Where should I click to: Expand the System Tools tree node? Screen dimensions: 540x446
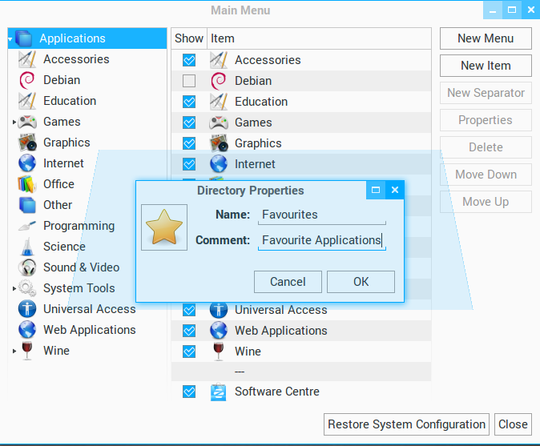pyautogui.click(x=14, y=289)
